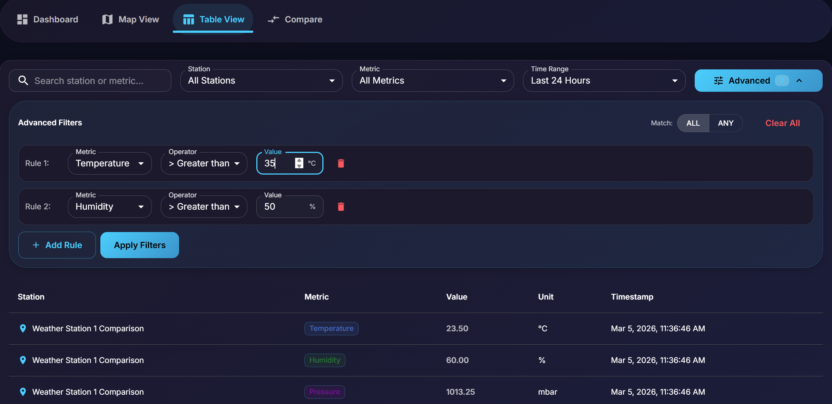Switch to the Compare tab

(295, 19)
